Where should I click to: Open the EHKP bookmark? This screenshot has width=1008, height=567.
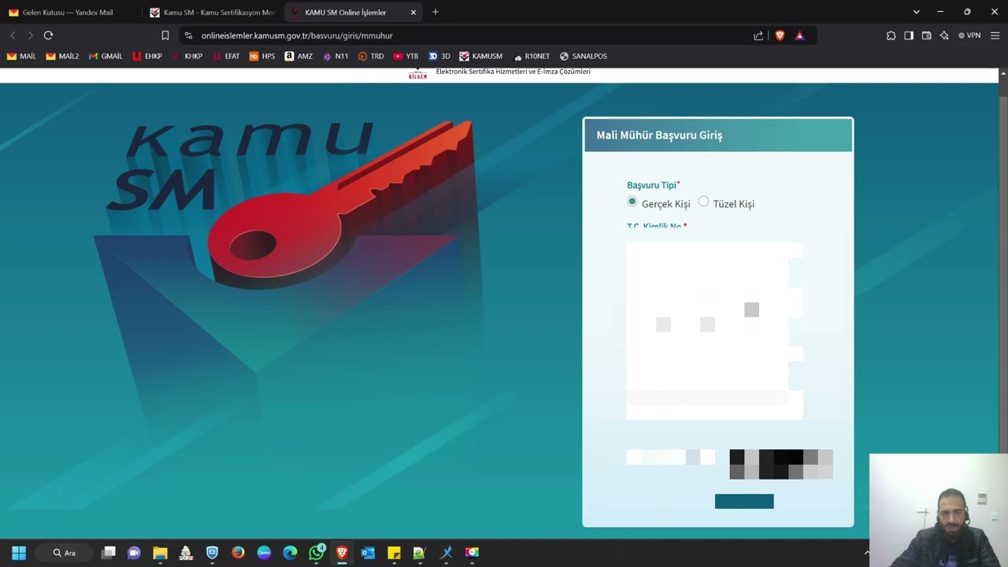tap(147, 57)
